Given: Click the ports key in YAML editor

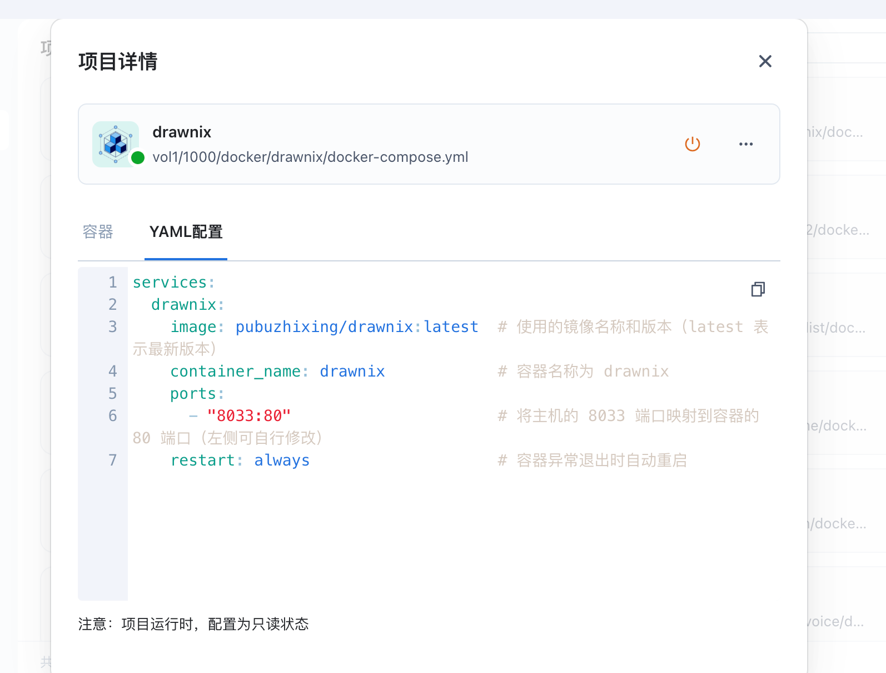Looking at the screenshot, I should (193, 394).
